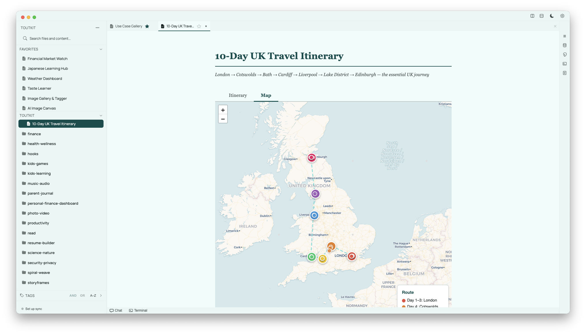Viewport: 586px width, 335px height.
Task: Select 10-Day UK Travel Itinerary file
Action: point(61,124)
